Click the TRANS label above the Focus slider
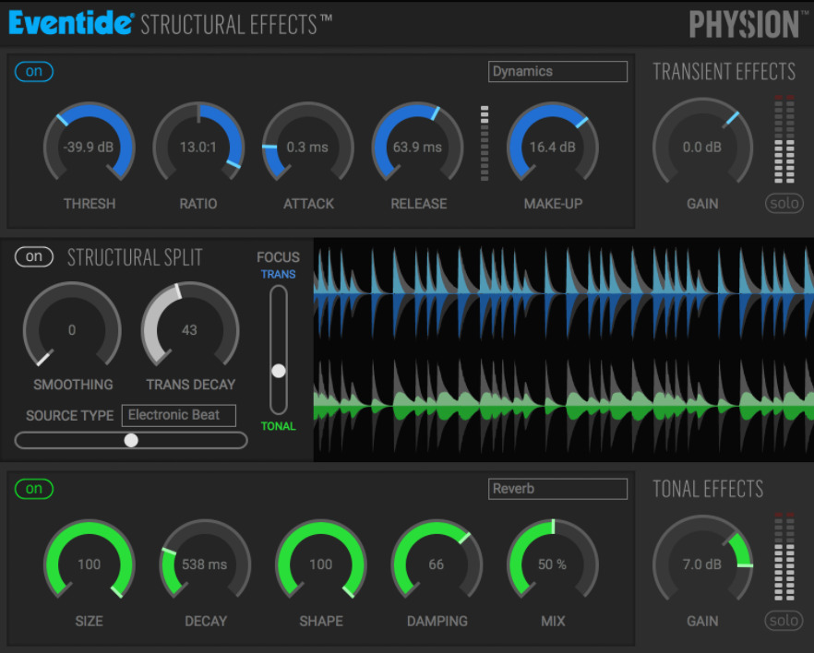 pyautogui.click(x=279, y=274)
